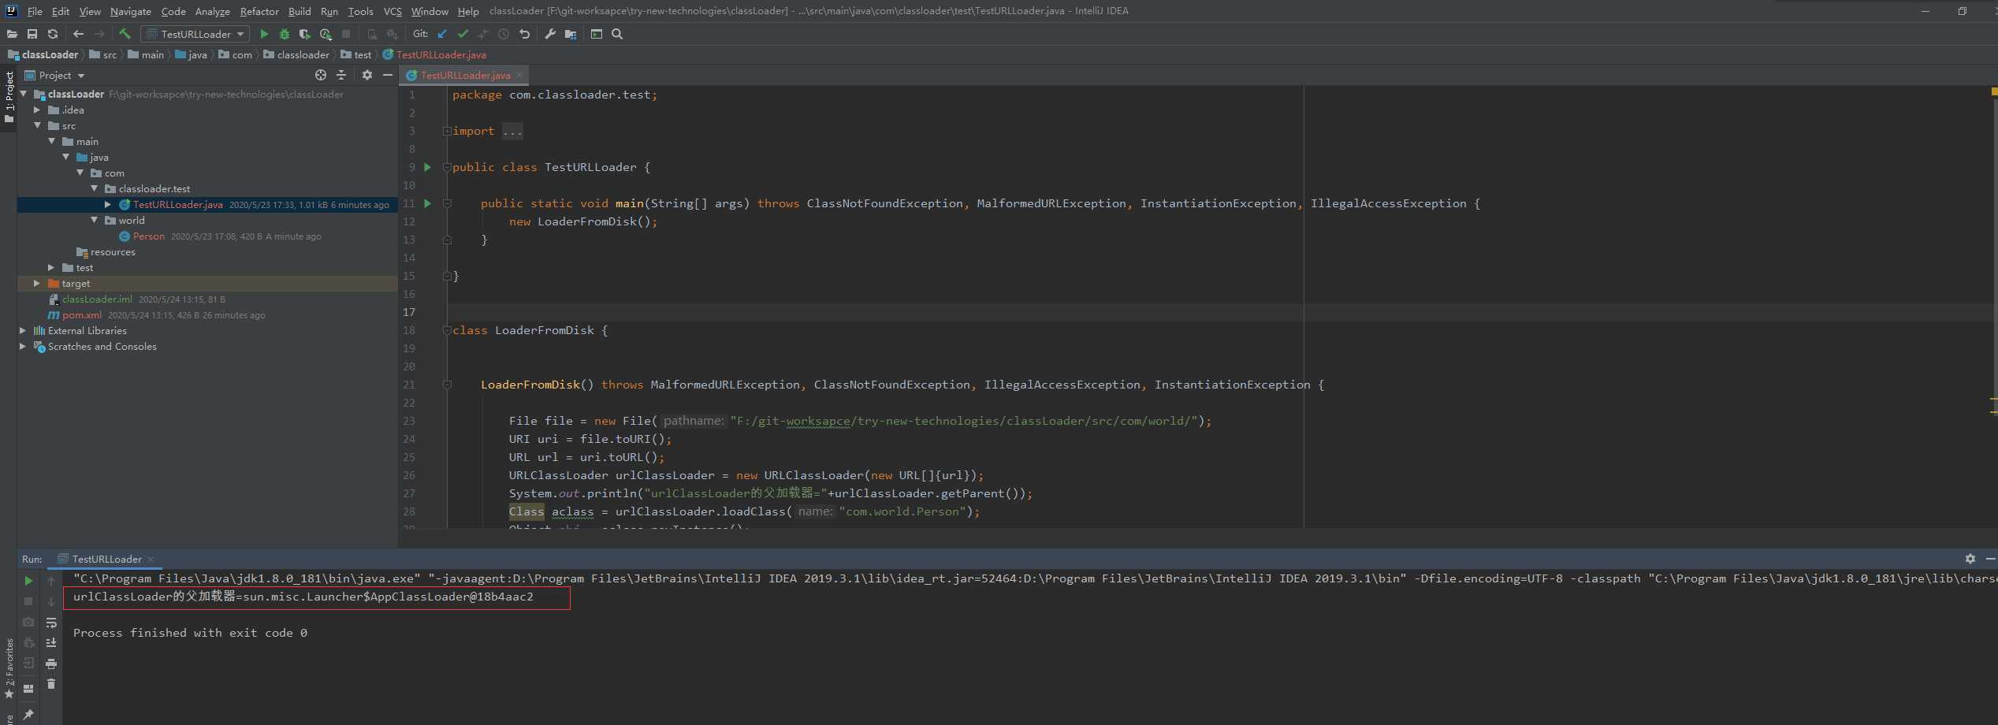Screen dimensions: 1998x725
Task: Rerun TestURLLoader in Run panel
Action: point(28,581)
